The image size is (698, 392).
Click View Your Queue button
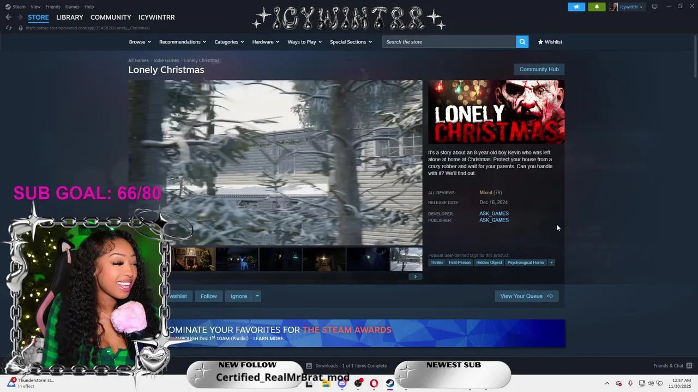pos(526,296)
